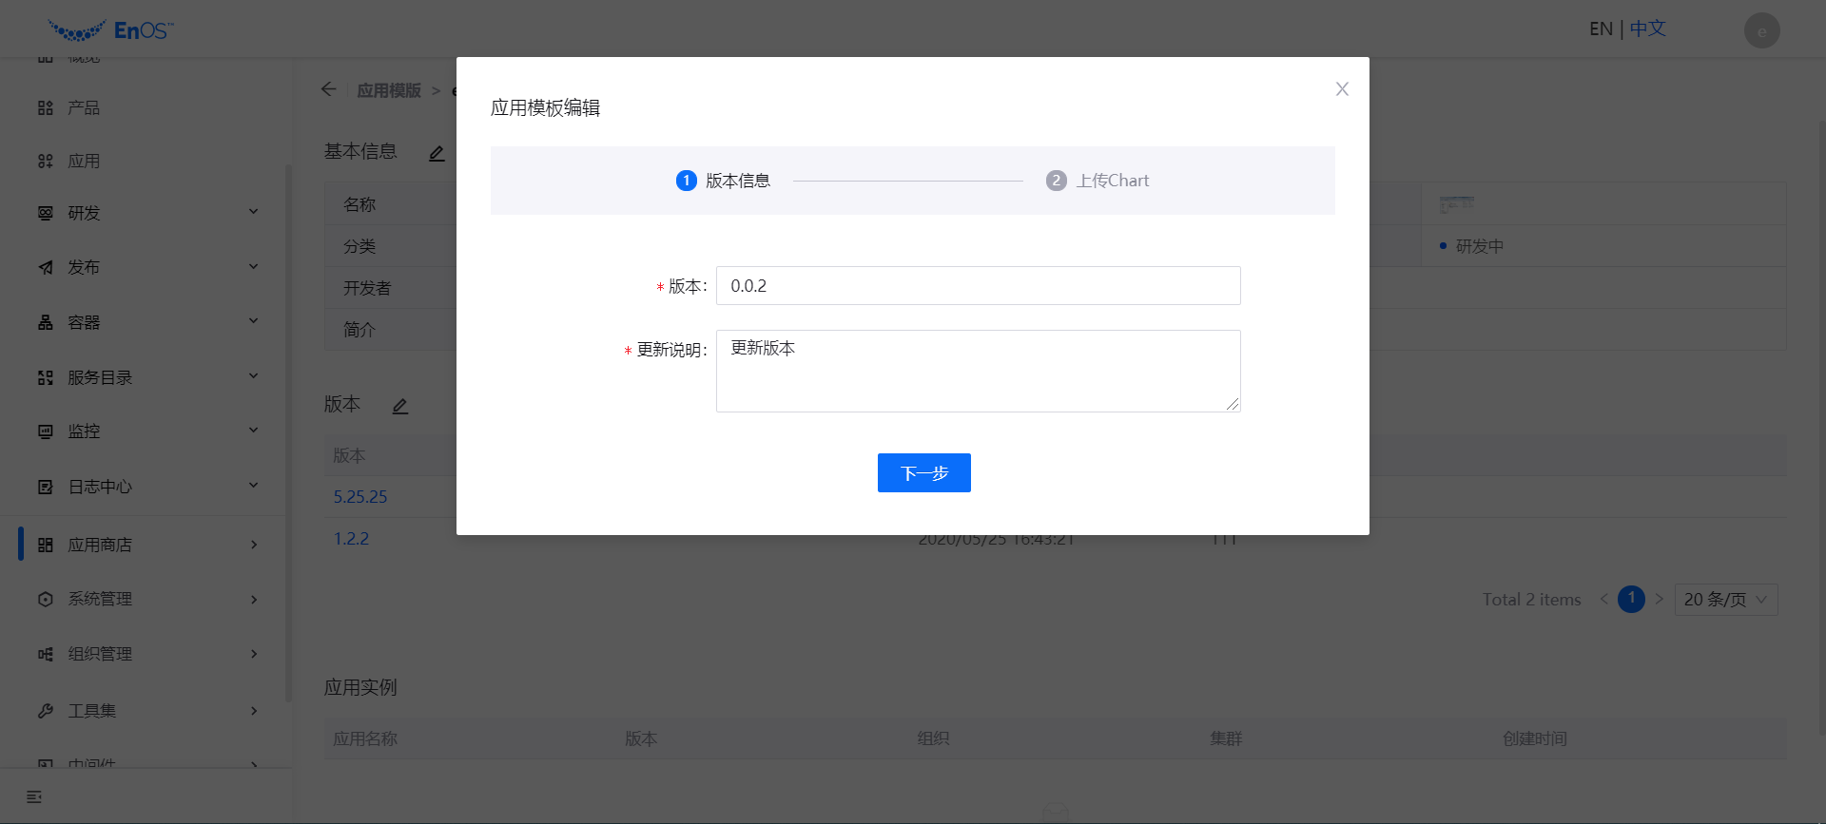Focus the 更新说明 textarea
The width and height of the screenshot is (1826, 824).
pyautogui.click(x=978, y=371)
